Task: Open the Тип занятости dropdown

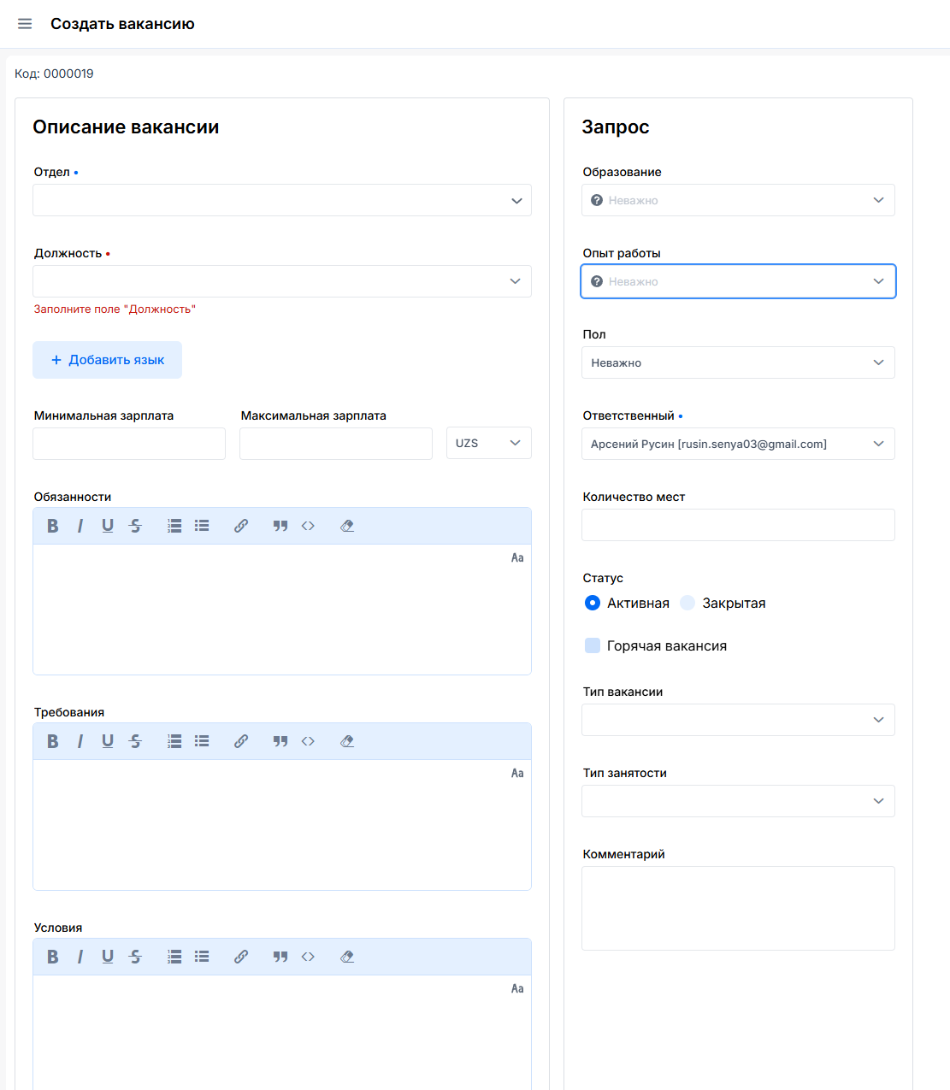Action: click(x=738, y=801)
